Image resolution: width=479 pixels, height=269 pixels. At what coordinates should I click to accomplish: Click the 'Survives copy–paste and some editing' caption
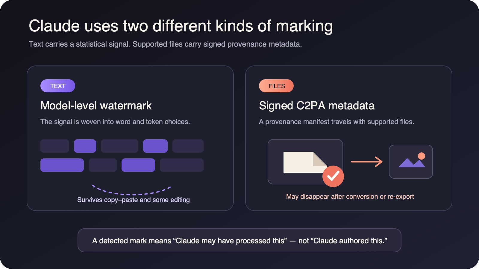pyautogui.click(x=134, y=200)
